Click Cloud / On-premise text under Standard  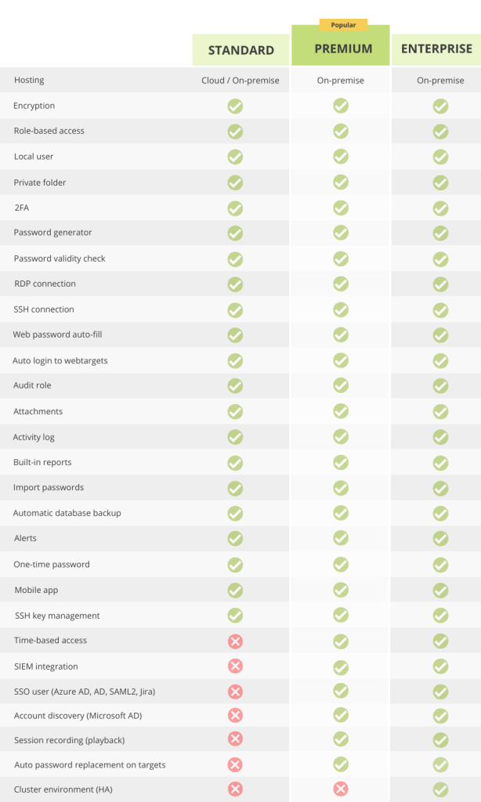[240, 81]
